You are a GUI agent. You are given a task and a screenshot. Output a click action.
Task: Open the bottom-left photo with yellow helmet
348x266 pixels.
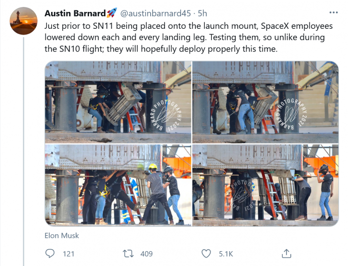[x=118, y=185]
